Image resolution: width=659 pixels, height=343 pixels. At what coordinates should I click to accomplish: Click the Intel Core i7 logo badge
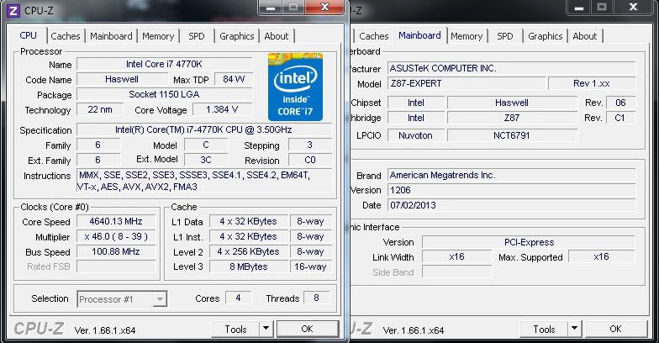pos(295,87)
